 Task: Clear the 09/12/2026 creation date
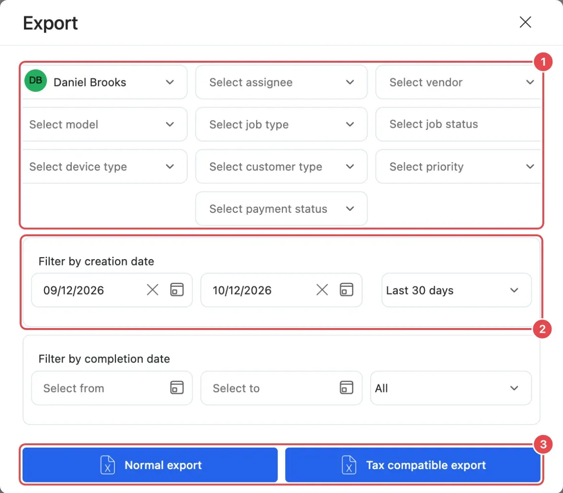[x=153, y=290]
